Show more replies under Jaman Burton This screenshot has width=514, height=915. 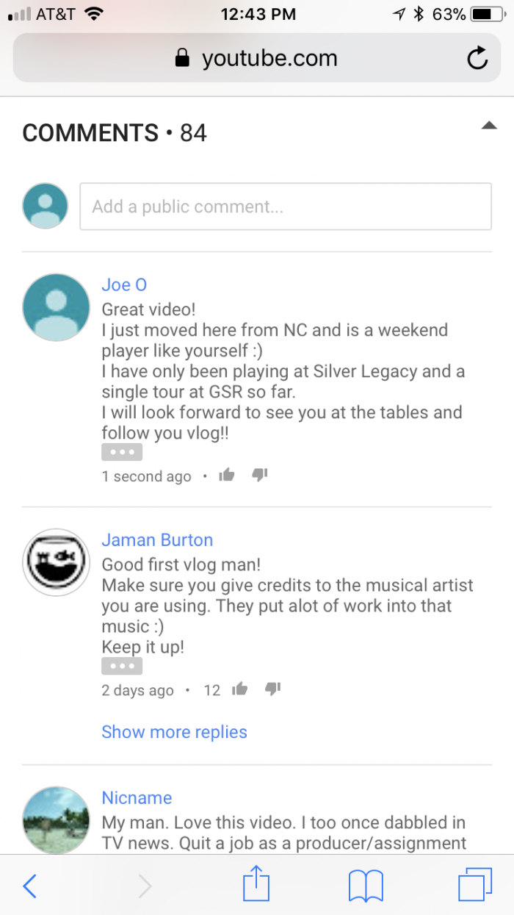coord(174,732)
